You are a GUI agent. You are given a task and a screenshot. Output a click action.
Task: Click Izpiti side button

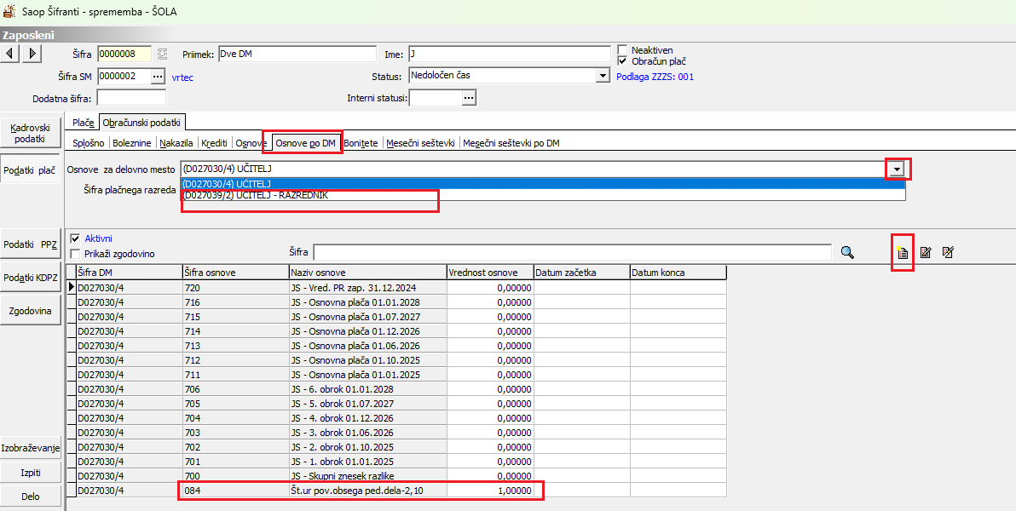[30, 472]
